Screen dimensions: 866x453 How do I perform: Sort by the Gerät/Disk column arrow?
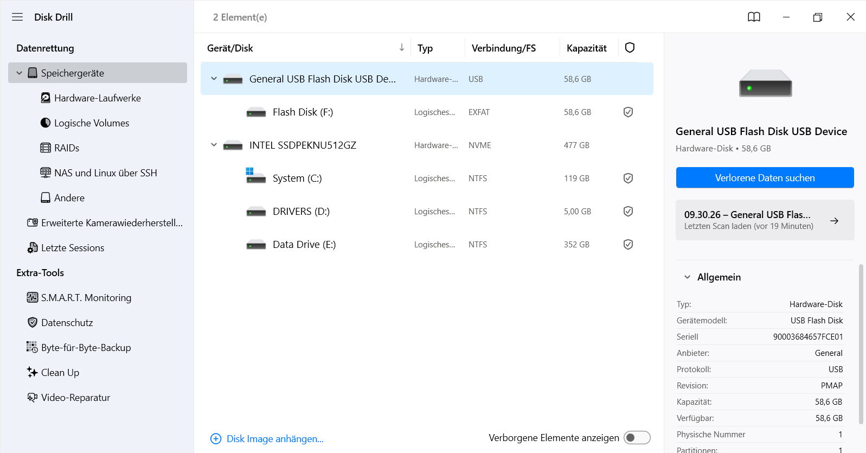pyautogui.click(x=402, y=48)
